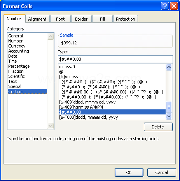Select the Time category

tap(27, 61)
